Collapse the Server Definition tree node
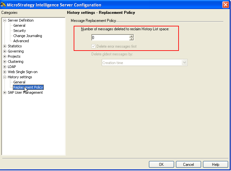The height and width of the screenshot is (171, 231). pyautogui.click(x=5, y=20)
